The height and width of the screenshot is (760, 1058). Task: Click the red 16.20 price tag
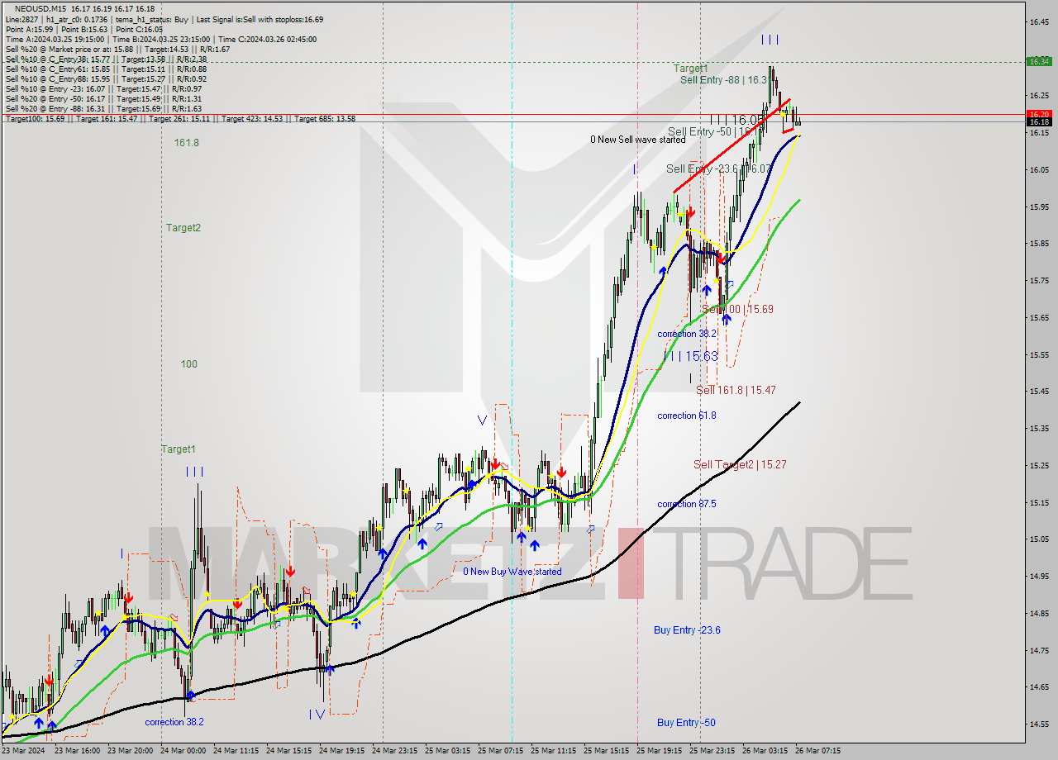point(1038,114)
